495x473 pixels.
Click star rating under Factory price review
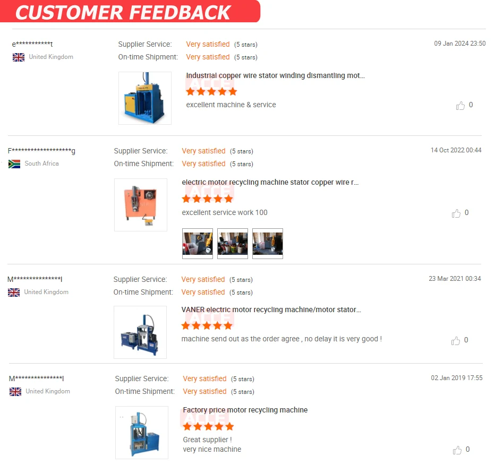[x=208, y=426]
